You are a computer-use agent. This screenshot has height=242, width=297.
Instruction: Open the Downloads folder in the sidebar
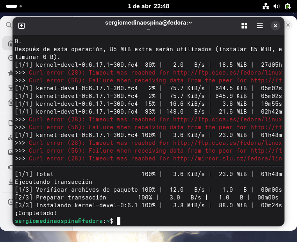tap(10, 182)
